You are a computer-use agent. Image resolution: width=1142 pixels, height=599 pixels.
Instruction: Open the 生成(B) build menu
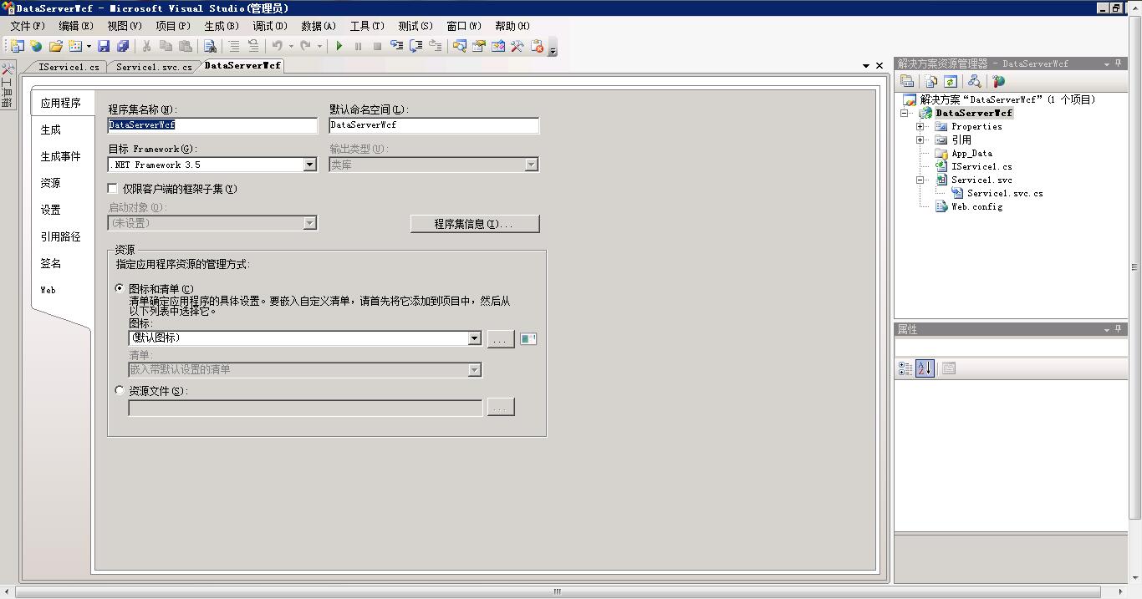coord(222,26)
